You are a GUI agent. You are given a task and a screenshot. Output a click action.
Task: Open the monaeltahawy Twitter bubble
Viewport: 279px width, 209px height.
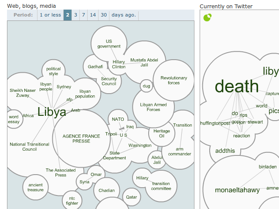237,190
